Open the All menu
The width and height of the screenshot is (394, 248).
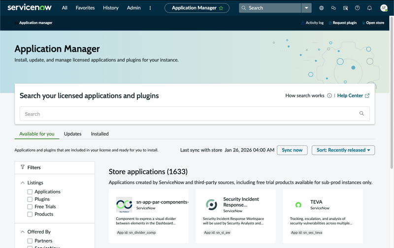coord(65,8)
